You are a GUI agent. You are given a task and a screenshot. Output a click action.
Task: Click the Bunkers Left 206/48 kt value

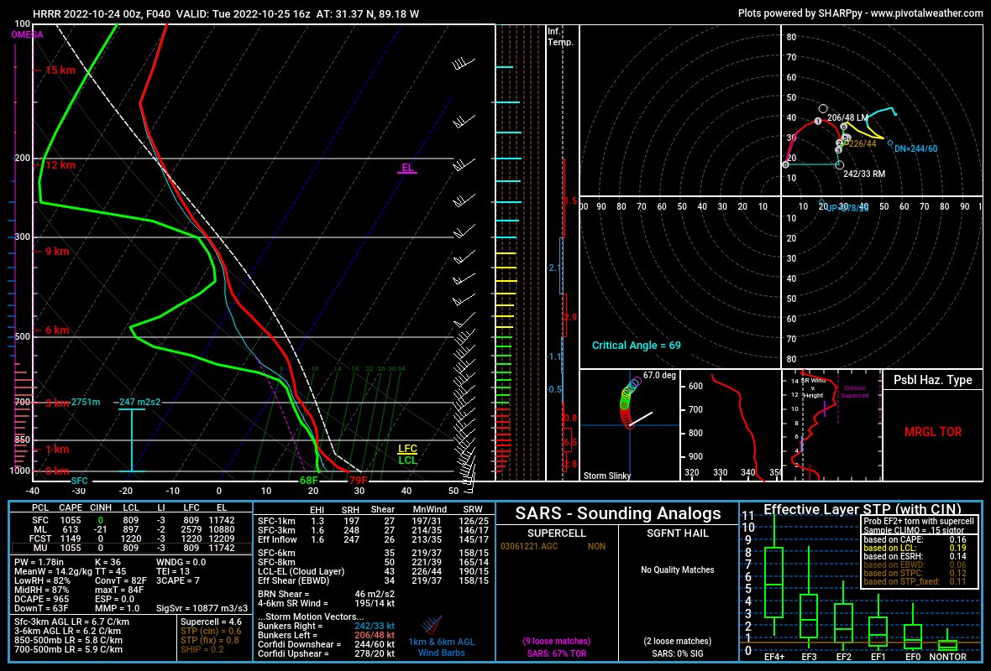[x=375, y=635]
